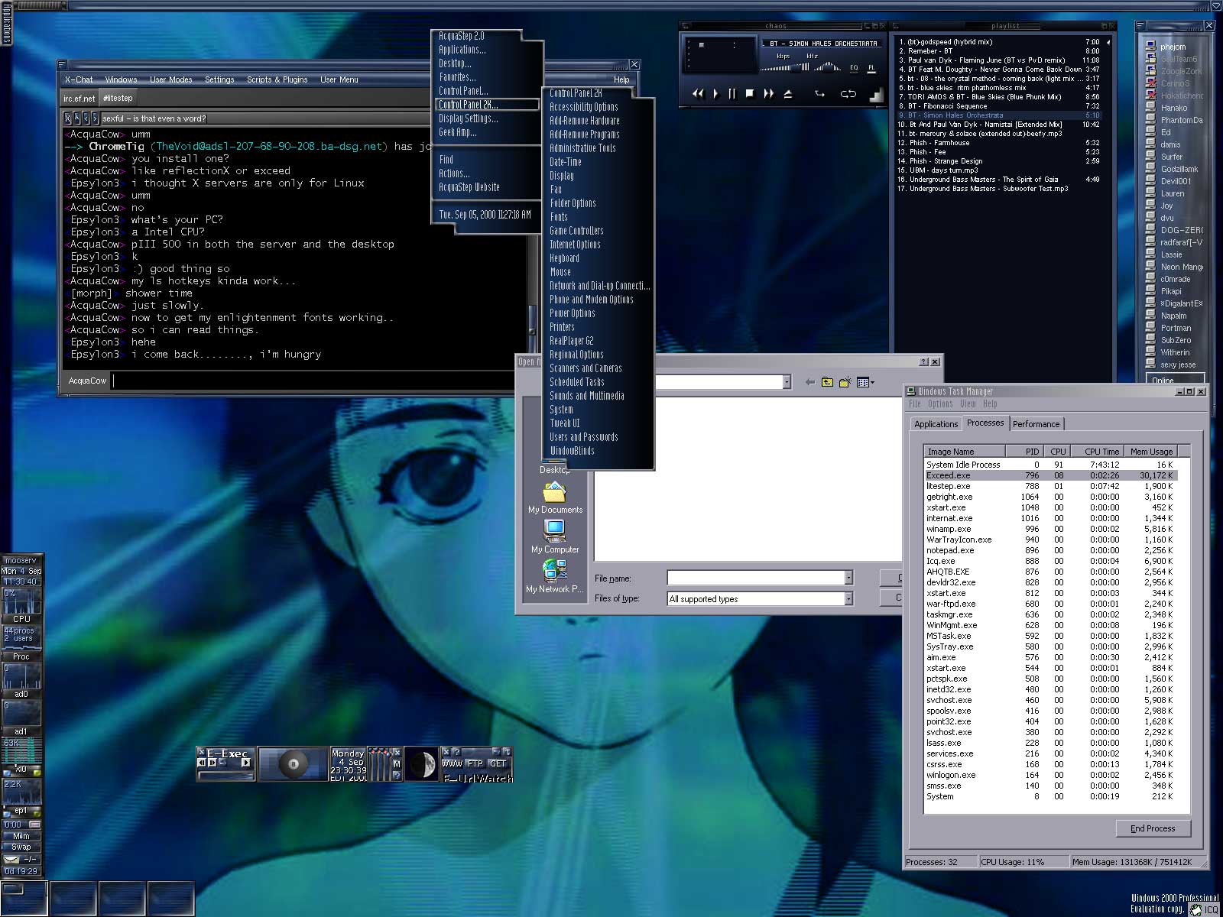The height and width of the screenshot is (917, 1223).
Task: Toggle the EQ window in Winamp
Action: point(854,68)
